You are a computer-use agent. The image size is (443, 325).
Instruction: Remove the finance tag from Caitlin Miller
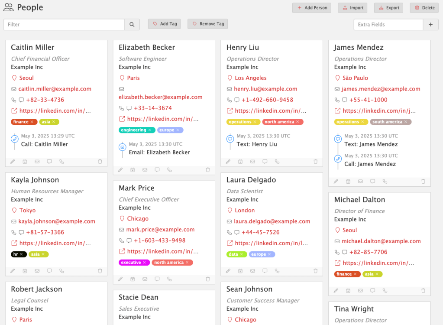[x=32, y=122]
